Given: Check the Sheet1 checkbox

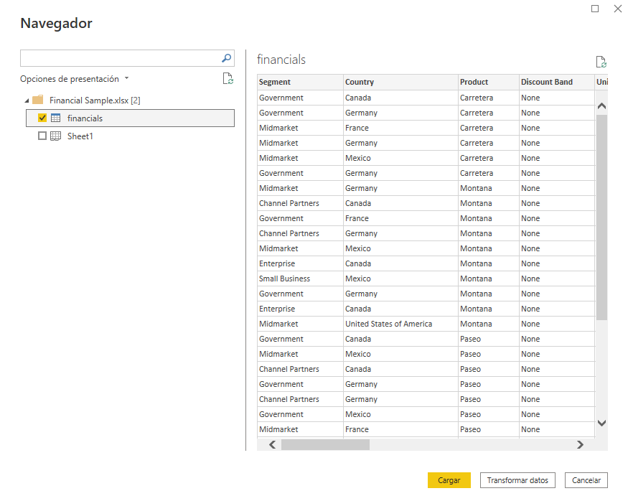Looking at the screenshot, I should point(42,136).
